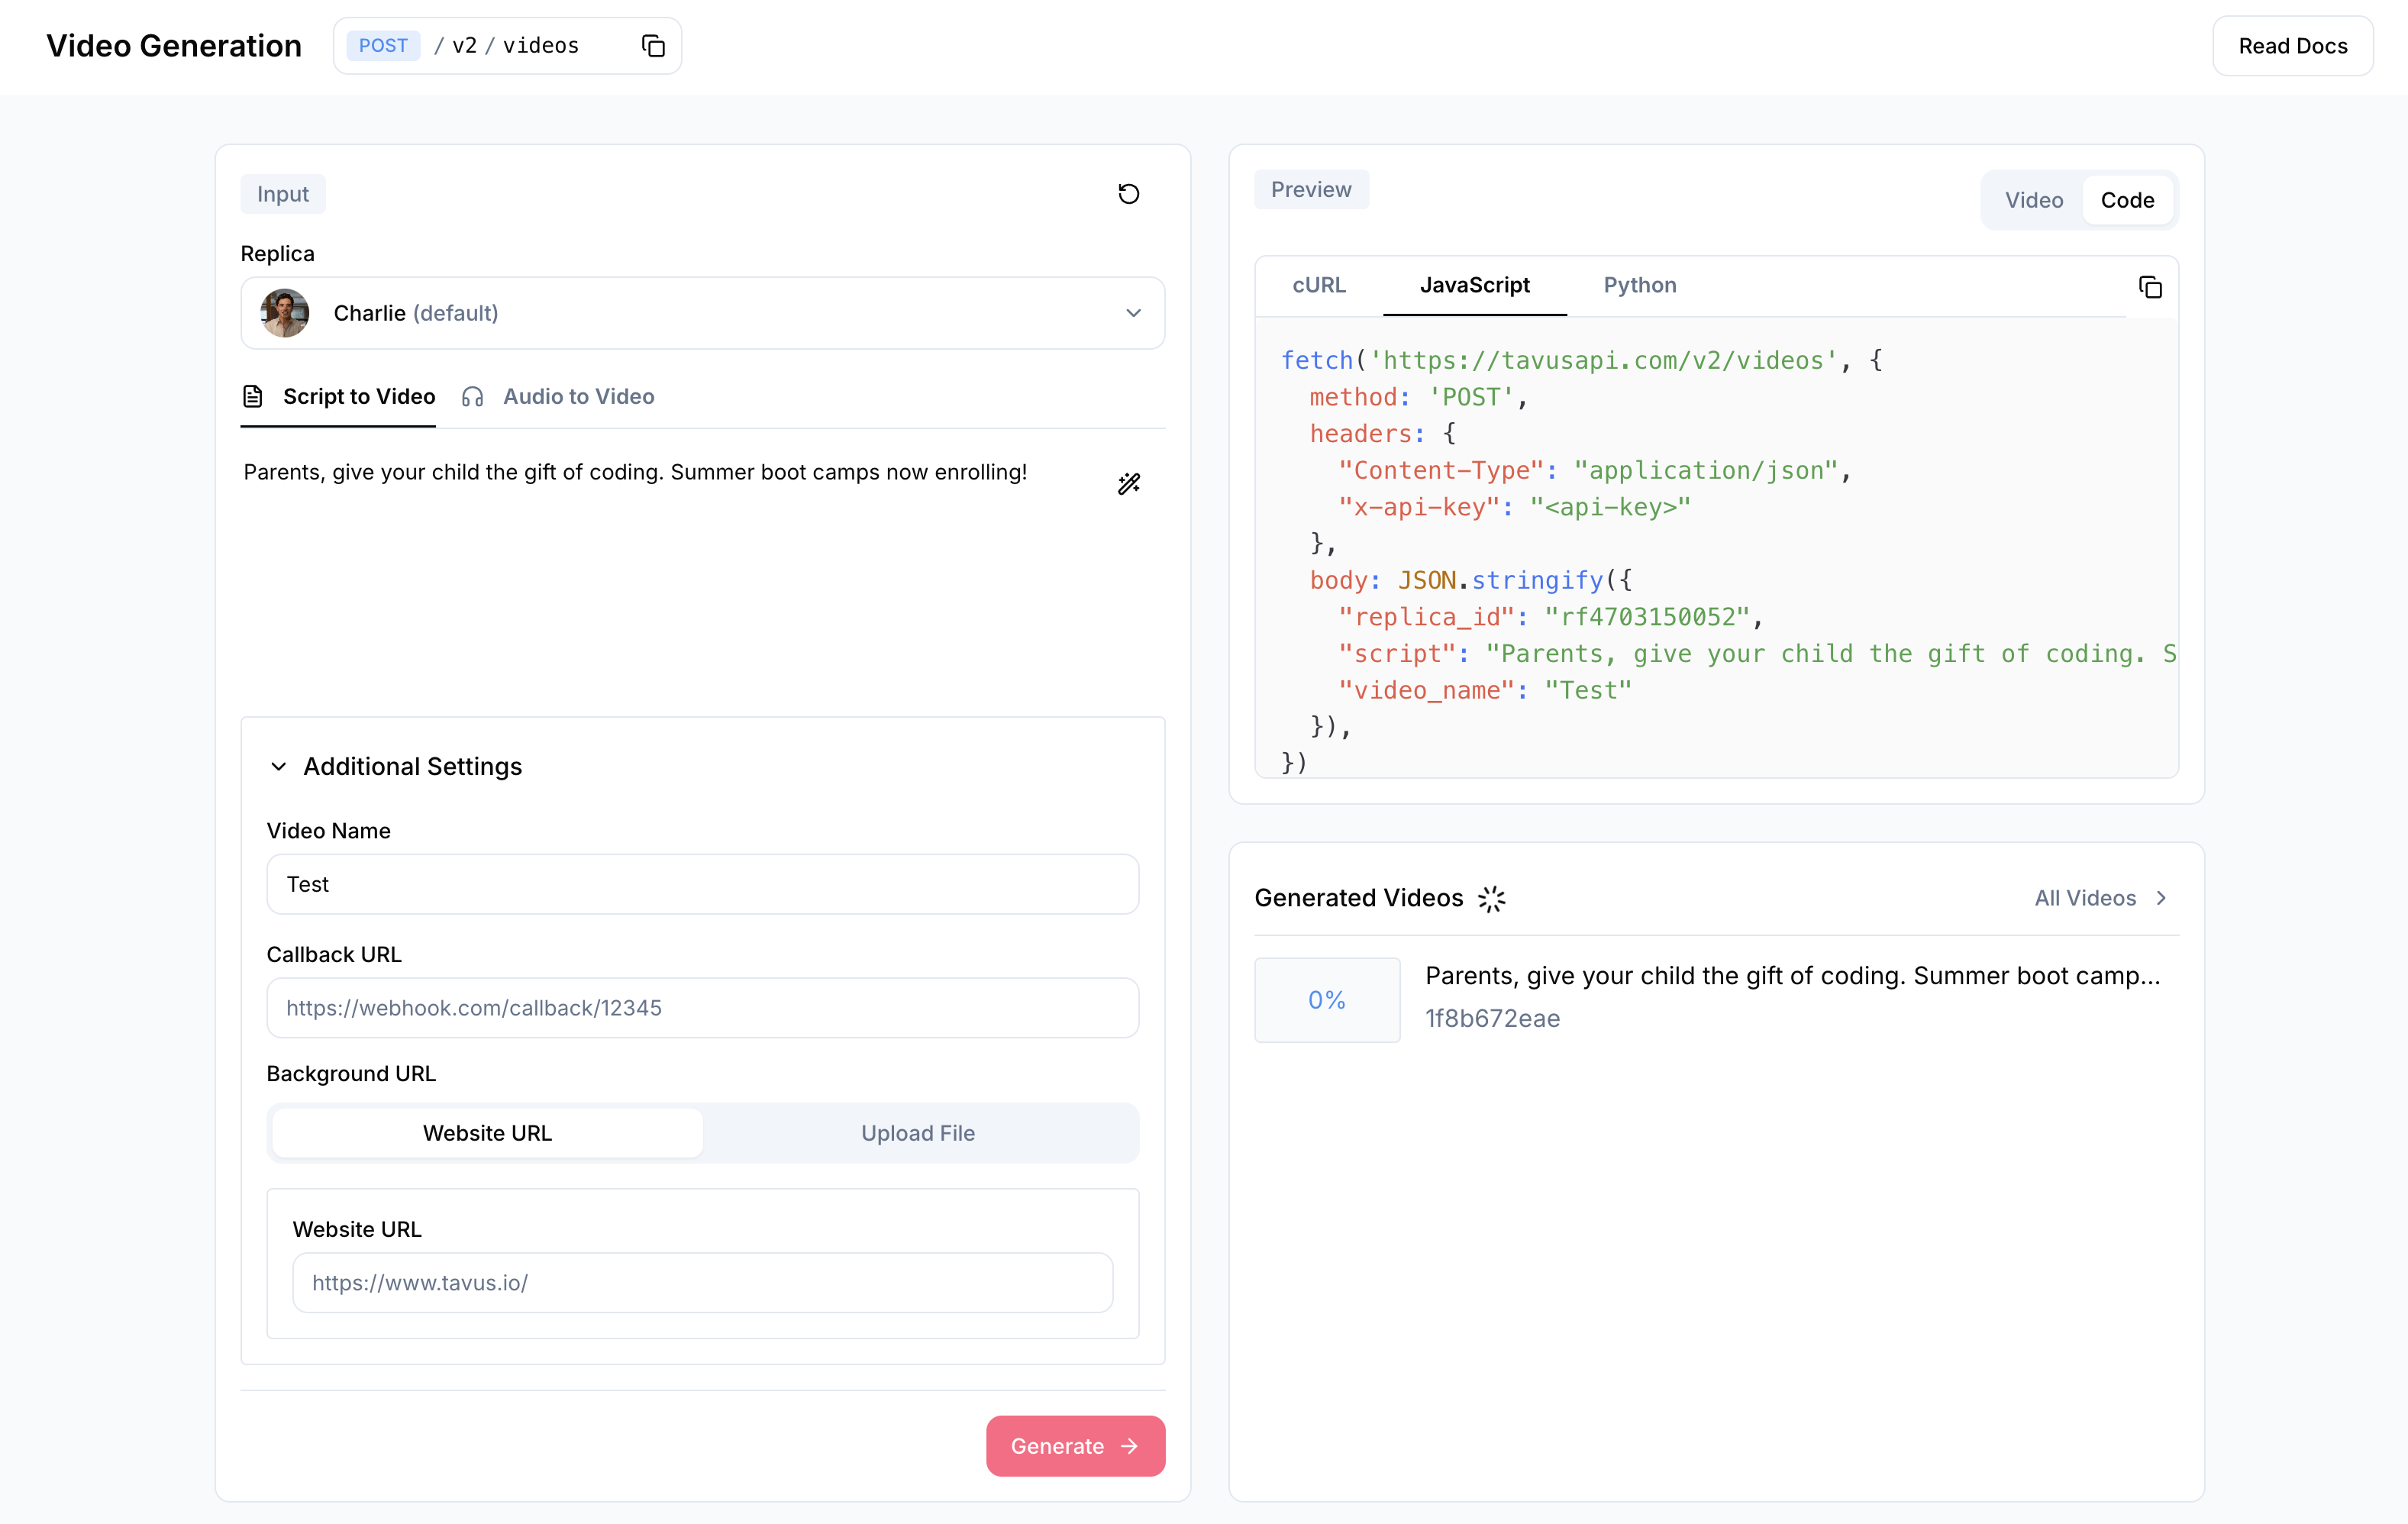Switch preview to Video mode

2033,200
